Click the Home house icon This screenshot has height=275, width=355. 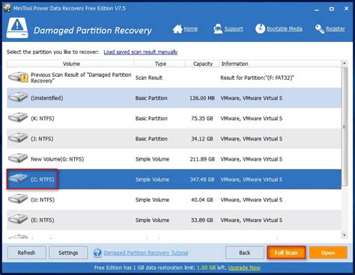(x=177, y=29)
